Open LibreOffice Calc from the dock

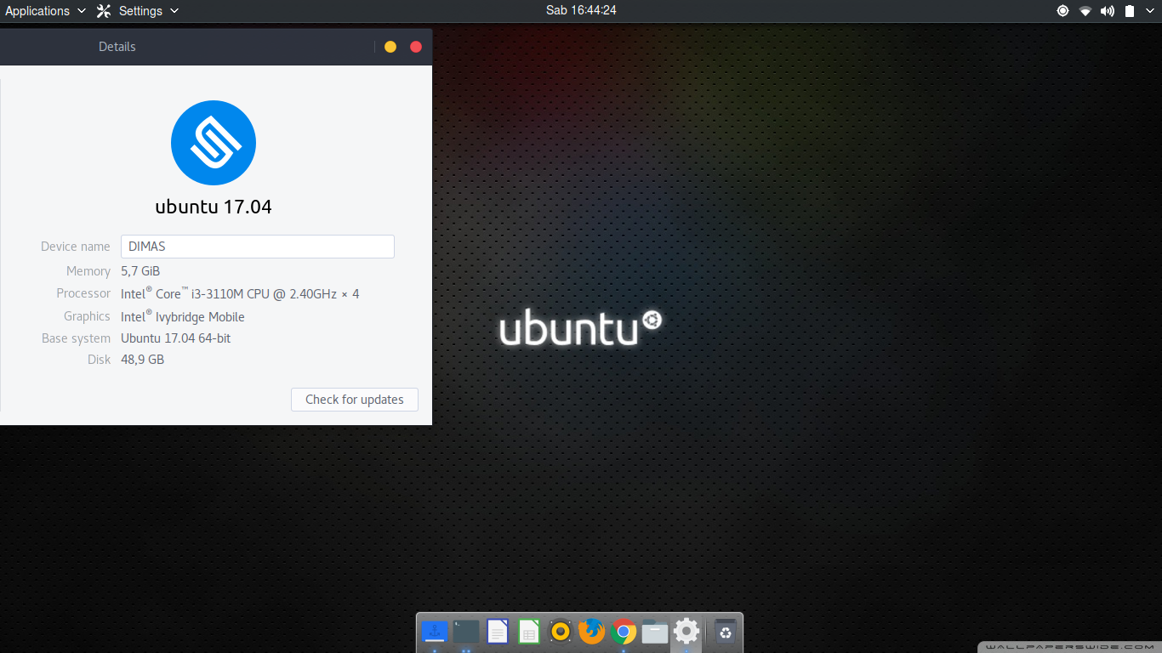point(529,632)
